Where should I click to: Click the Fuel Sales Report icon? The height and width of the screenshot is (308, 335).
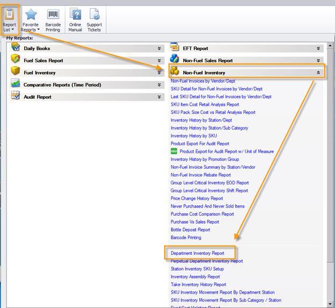coord(15,60)
